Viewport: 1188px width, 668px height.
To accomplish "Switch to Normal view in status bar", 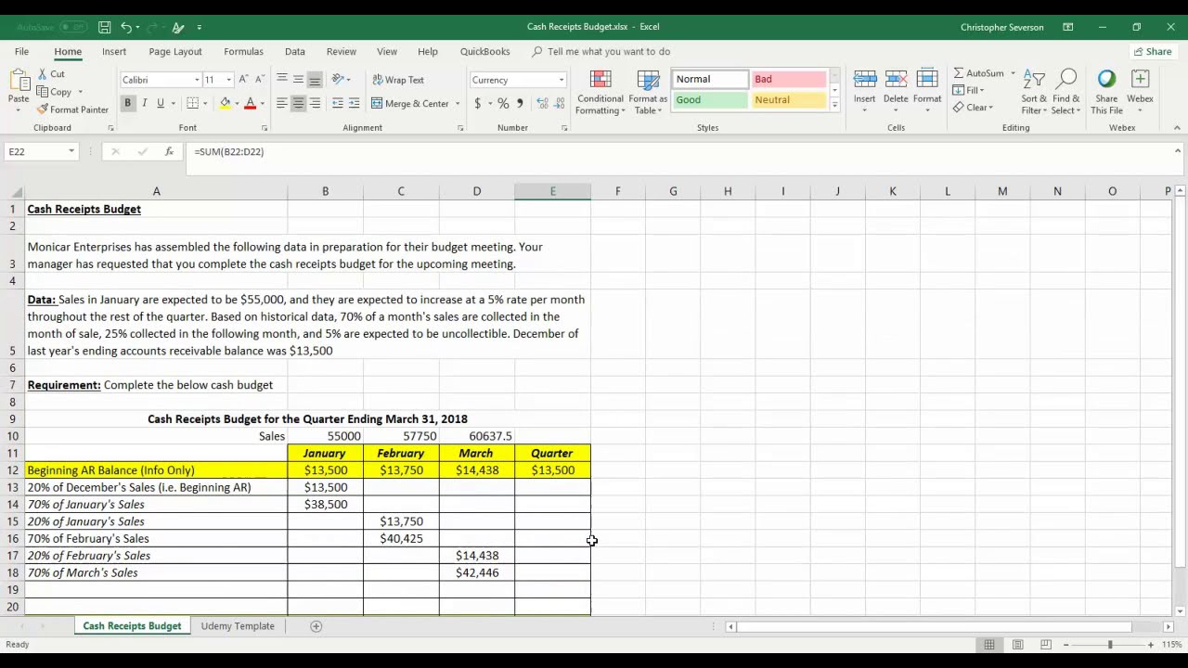I will click(989, 645).
